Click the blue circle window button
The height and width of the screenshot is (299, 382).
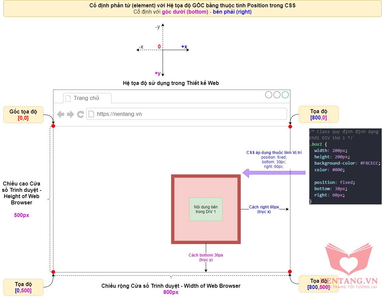pyautogui.click(x=285, y=95)
